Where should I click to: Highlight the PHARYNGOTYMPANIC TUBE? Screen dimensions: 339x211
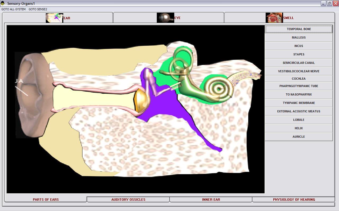(299, 86)
